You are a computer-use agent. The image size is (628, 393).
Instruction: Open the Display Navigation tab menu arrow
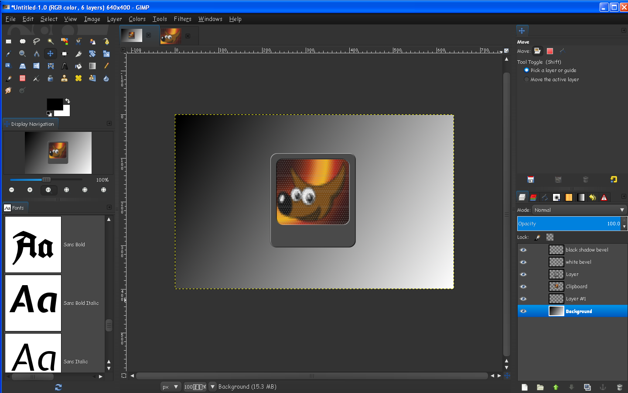pos(109,124)
